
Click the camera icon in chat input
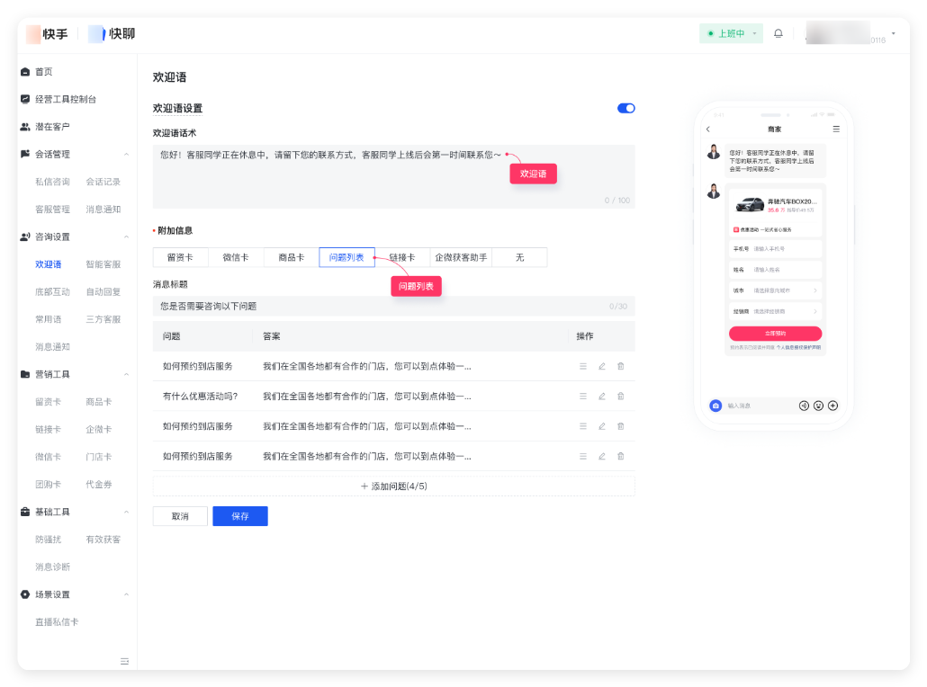715,406
